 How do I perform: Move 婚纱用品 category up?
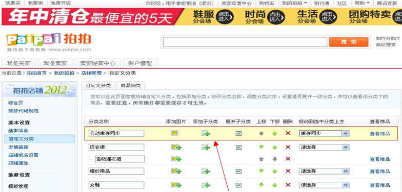click(x=262, y=171)
